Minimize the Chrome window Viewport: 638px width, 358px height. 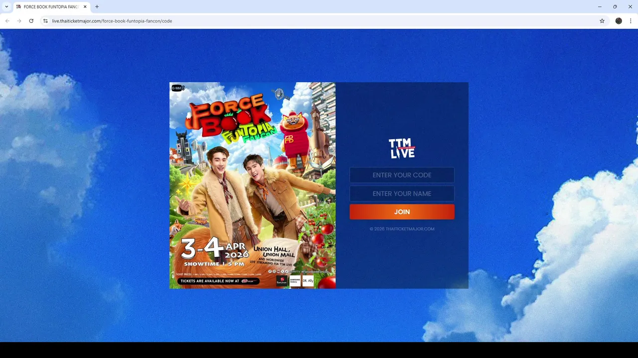(600, 7)
